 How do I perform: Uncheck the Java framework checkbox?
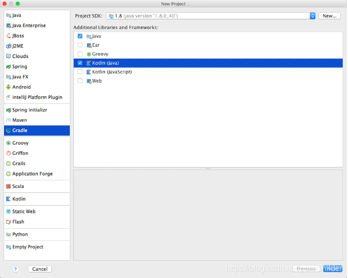[80, 36]
